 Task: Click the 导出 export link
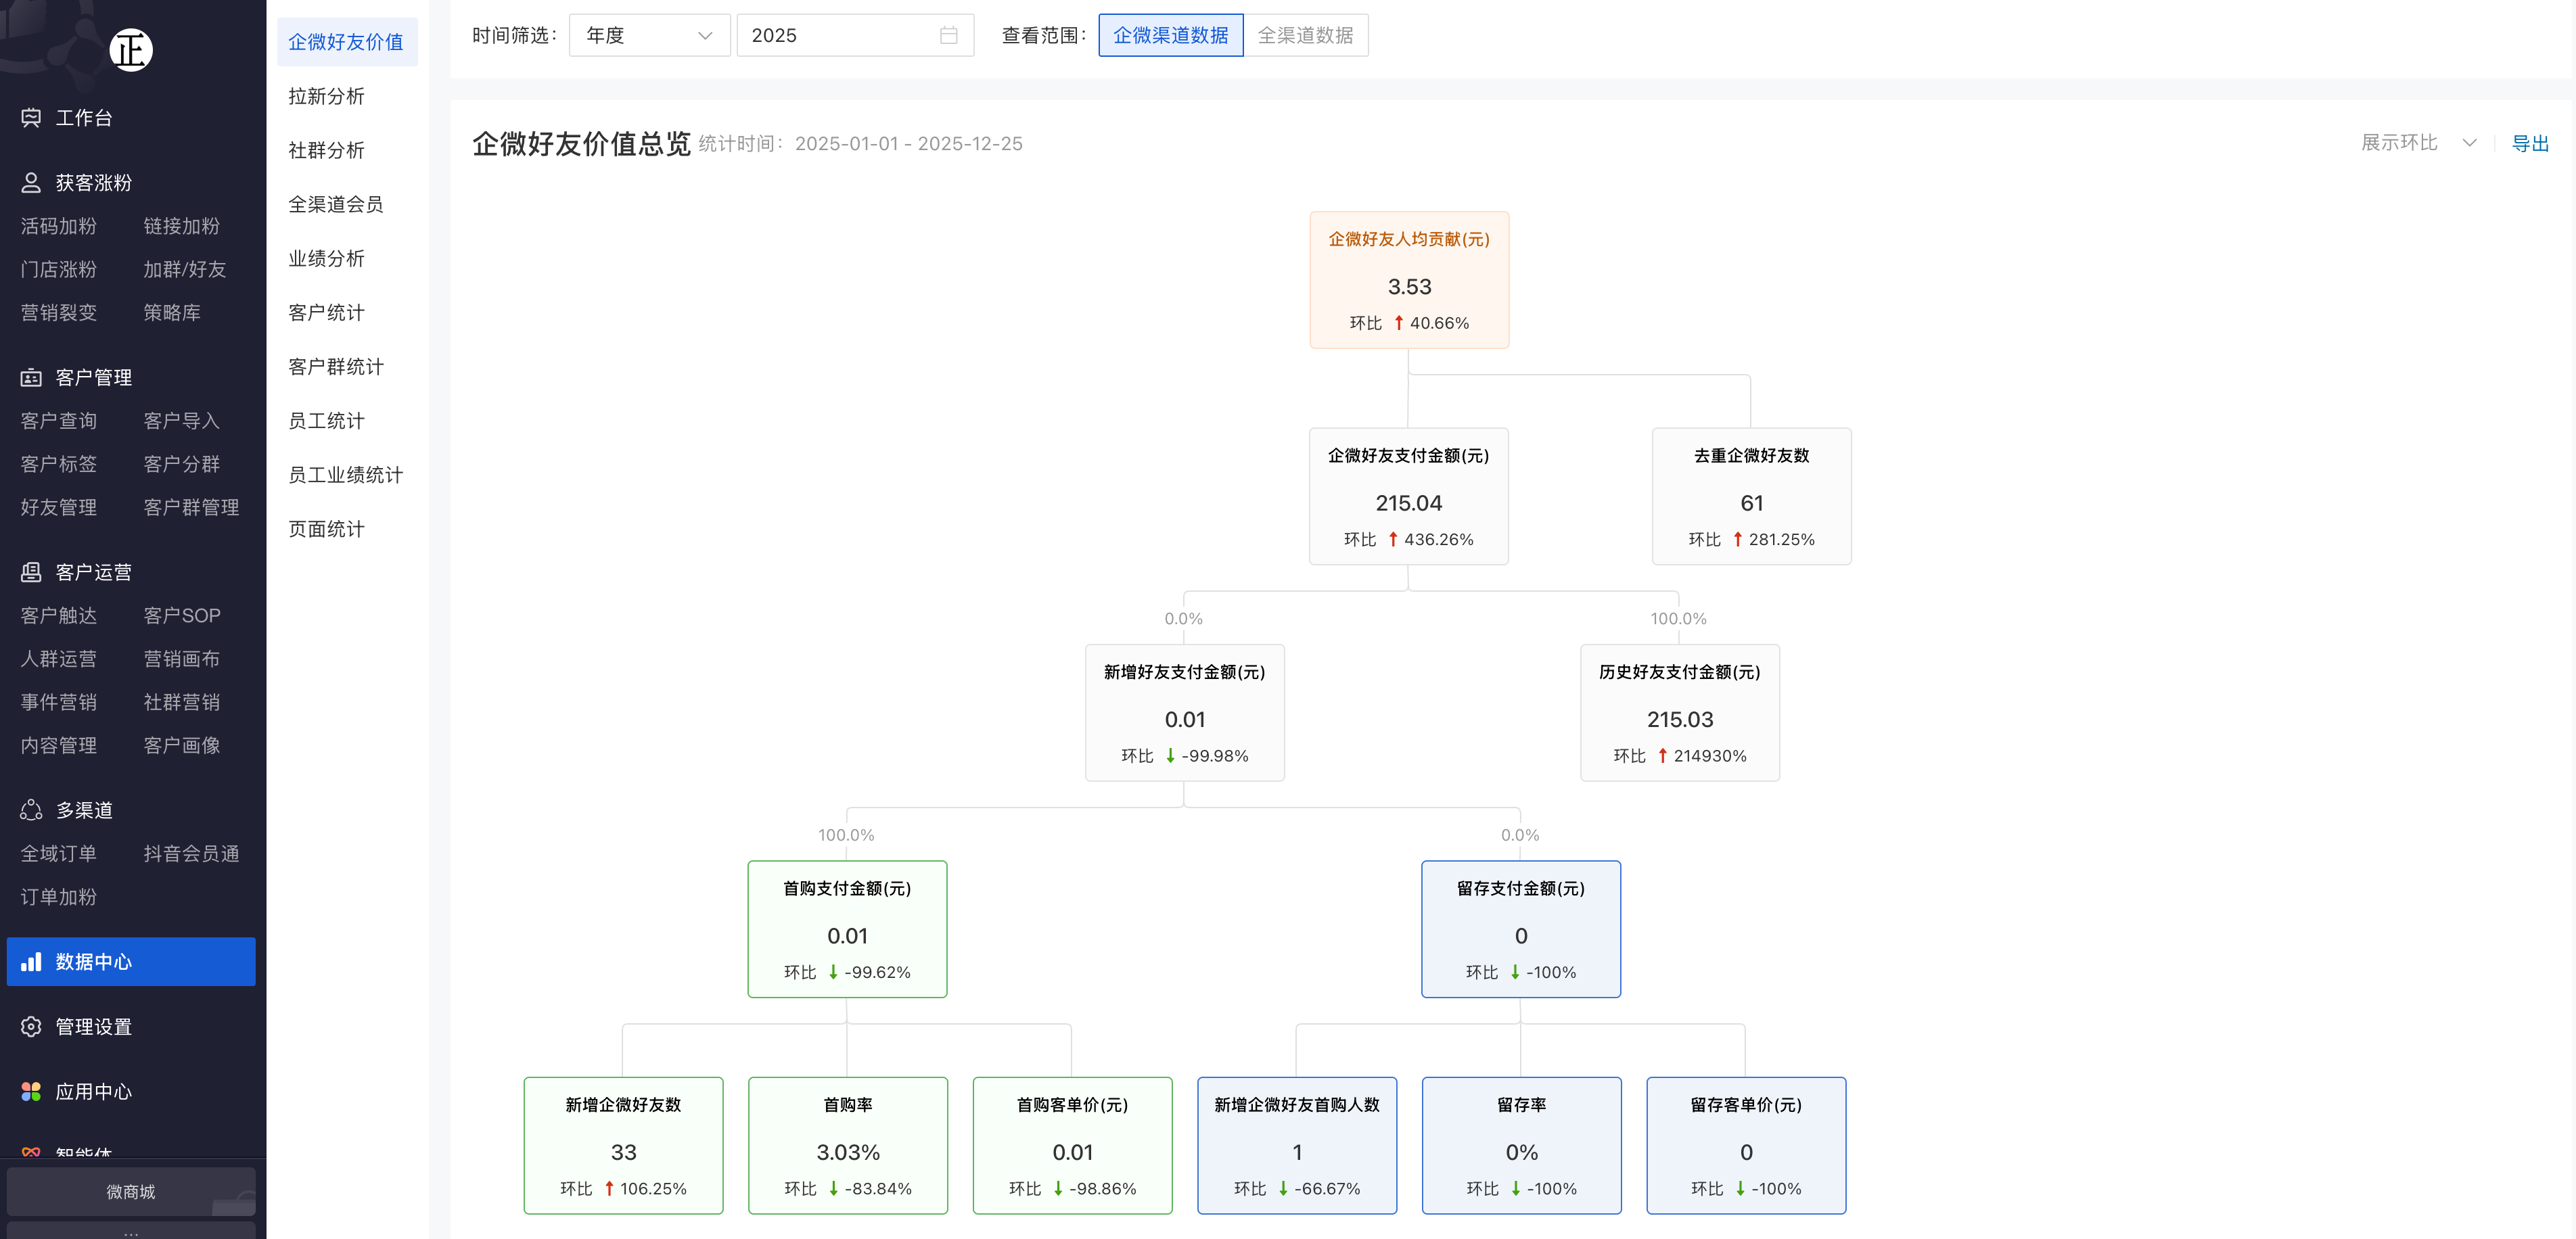(2529, 144)
